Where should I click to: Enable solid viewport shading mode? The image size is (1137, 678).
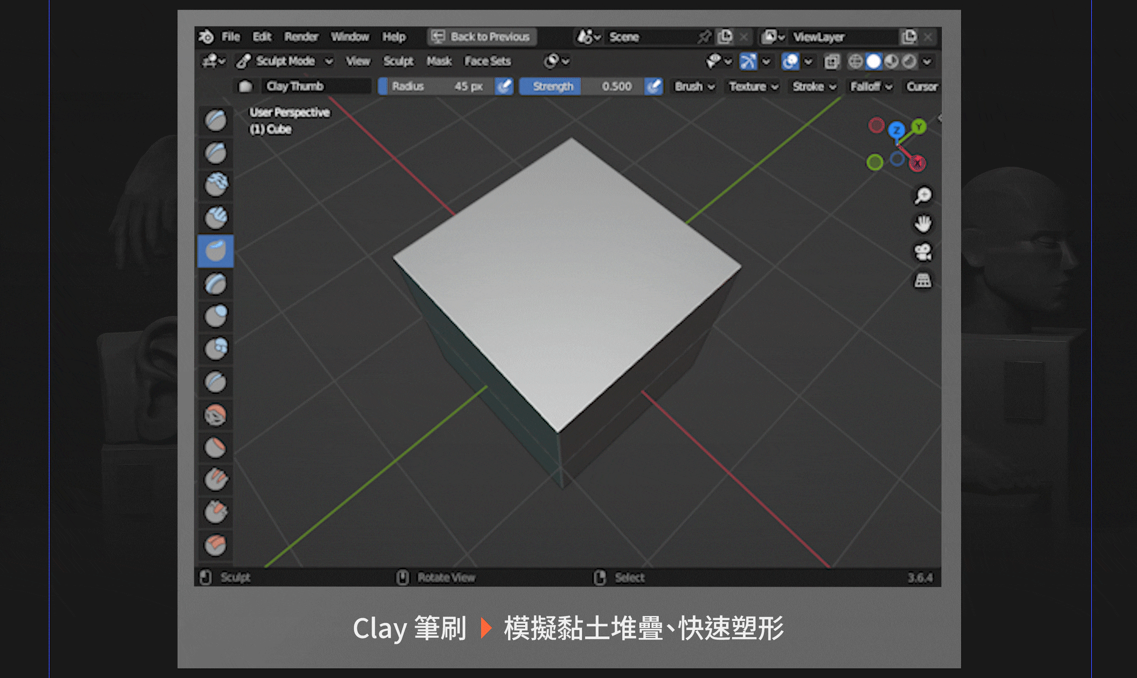point(874,62)
